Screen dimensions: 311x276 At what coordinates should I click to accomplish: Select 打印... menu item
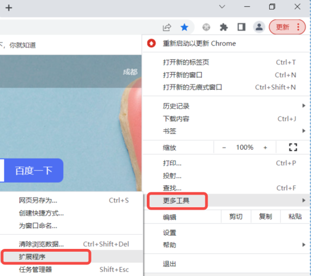226,163
